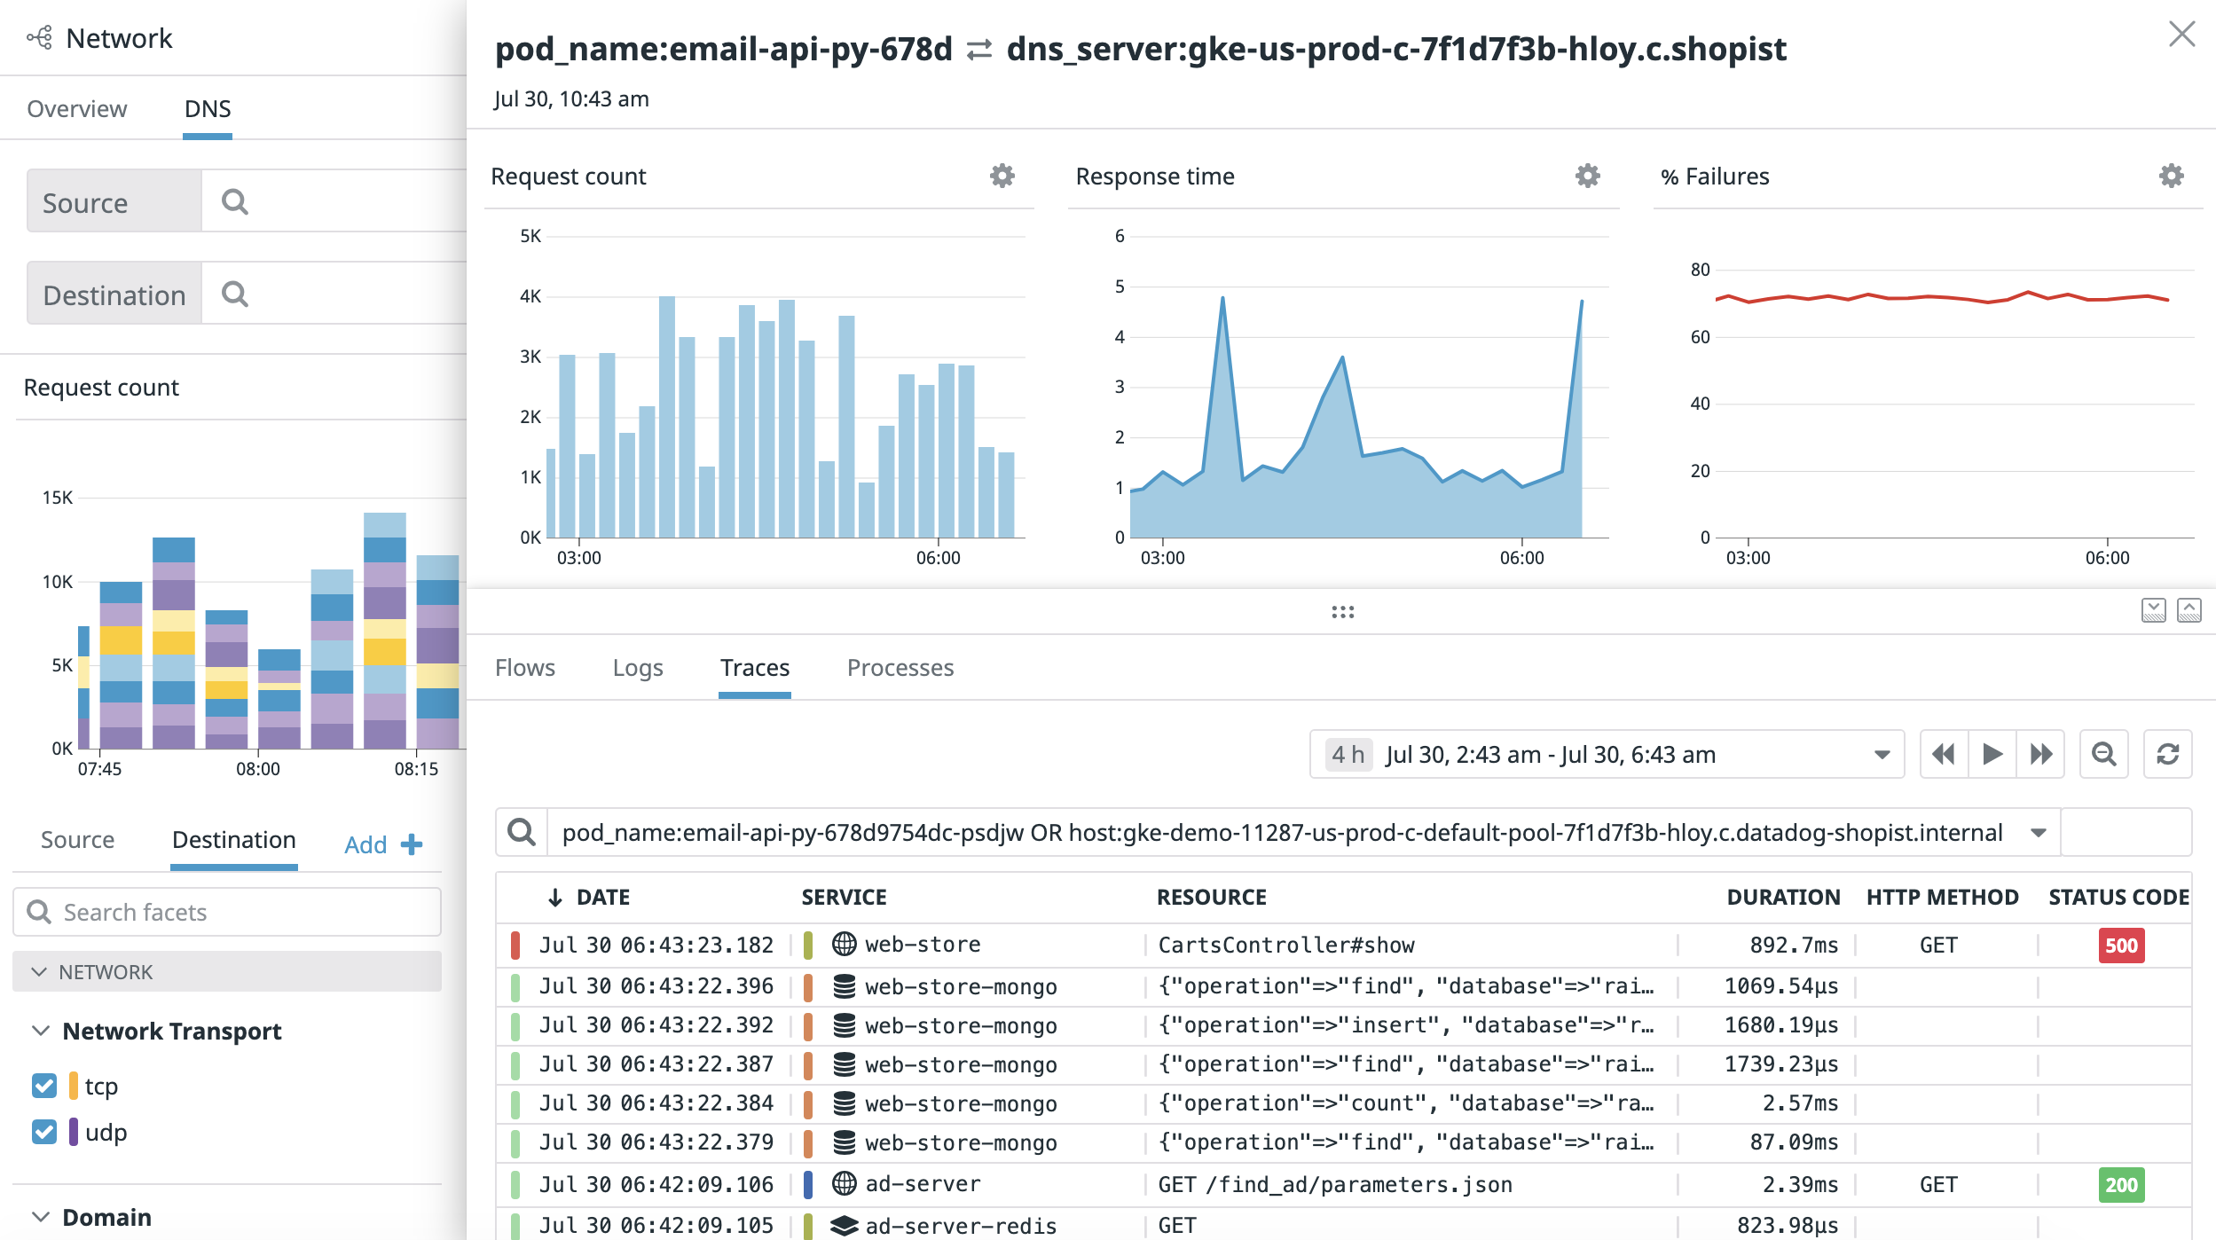Open Request count graph settings gear

[x=1002, y=176]
